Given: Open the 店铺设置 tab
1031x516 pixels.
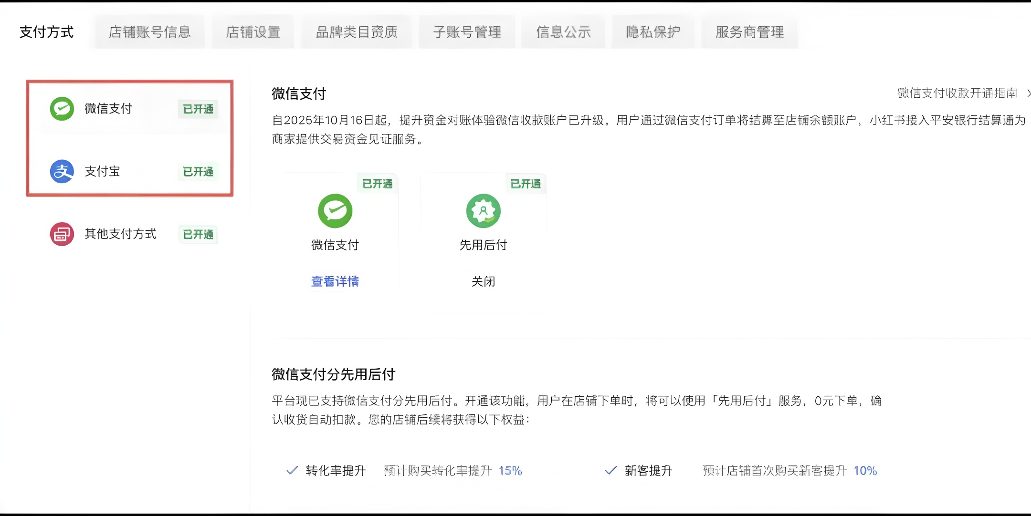Looking at the screenshot, I should click(x=253, y=32).
